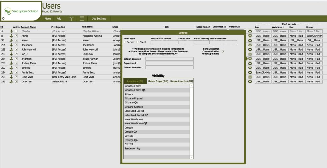Click the branching tree icon in the toolbar
327x168 pixels.
pyautogui.click(x=71, y=19)
